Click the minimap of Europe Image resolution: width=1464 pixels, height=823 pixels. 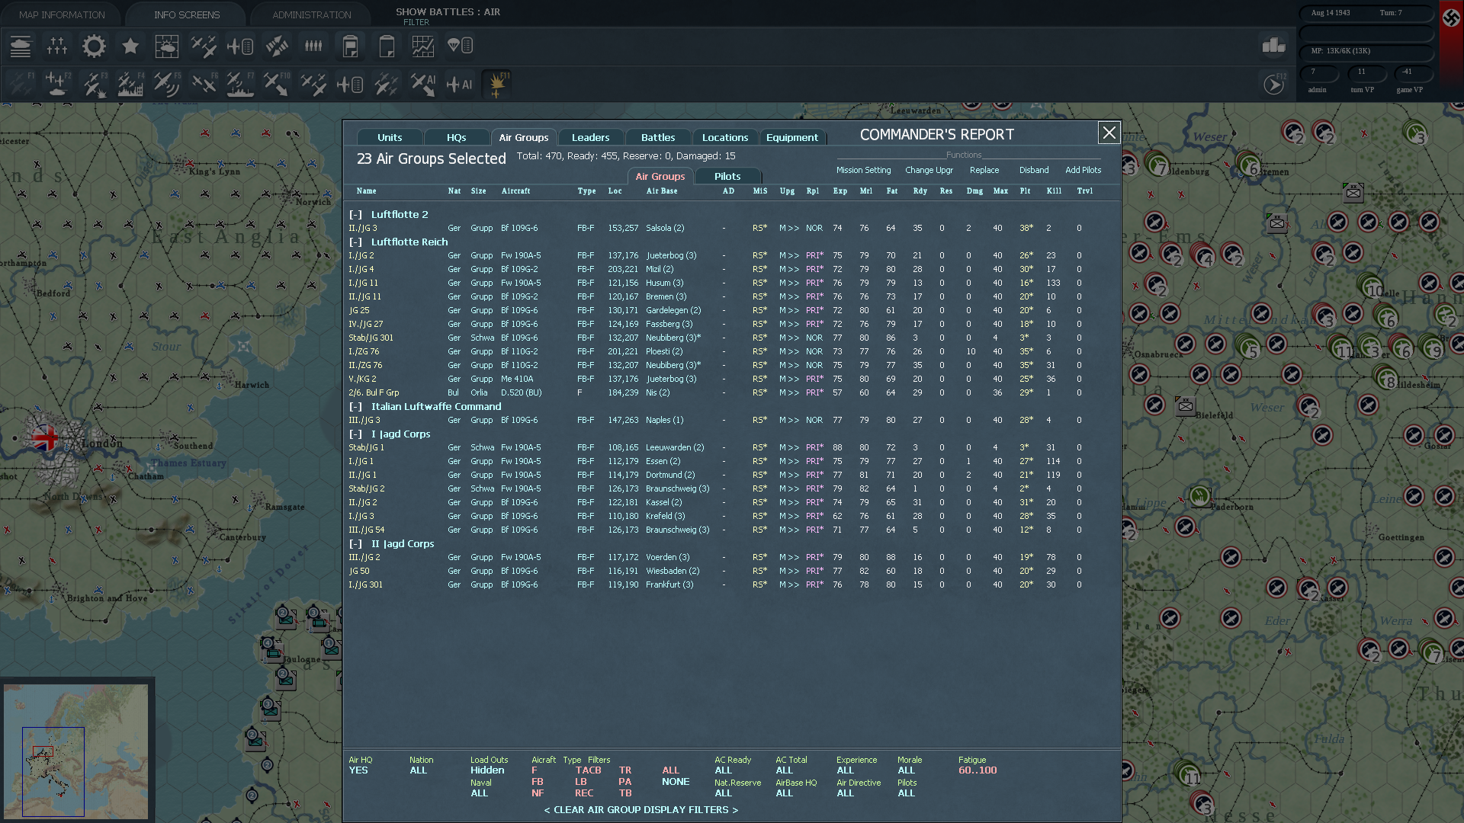click(x=75, y=751)
